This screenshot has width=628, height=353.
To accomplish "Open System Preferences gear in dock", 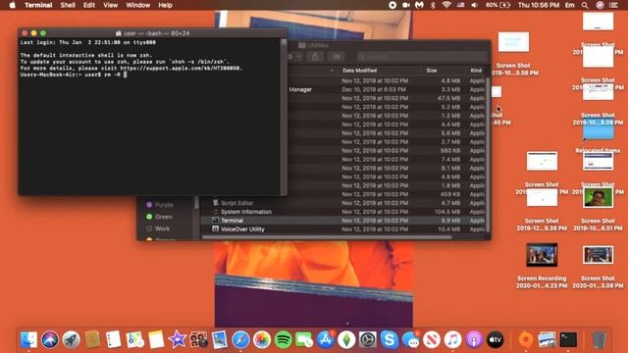I will [x=368, y=340].
